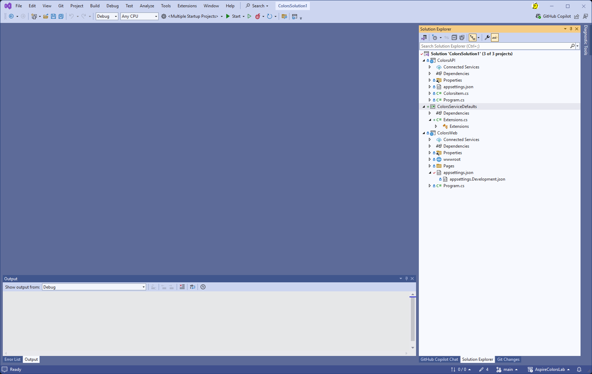Toggle word wrap in Output window

(193, 287)
